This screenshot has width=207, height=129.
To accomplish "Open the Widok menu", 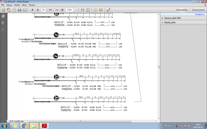I will [x=17, y=5].
